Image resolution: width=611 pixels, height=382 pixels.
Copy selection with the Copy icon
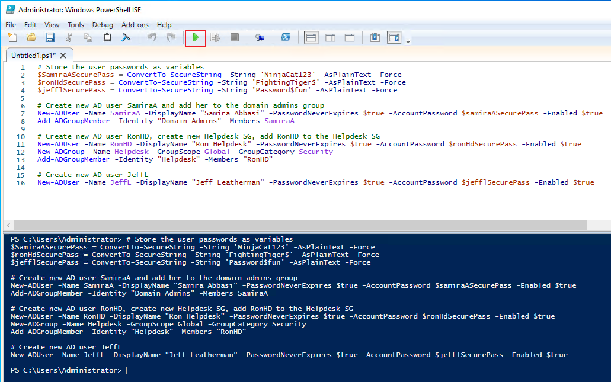[88, 37]
